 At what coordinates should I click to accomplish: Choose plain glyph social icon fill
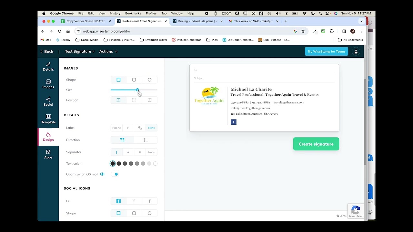[x=149, y=201]
